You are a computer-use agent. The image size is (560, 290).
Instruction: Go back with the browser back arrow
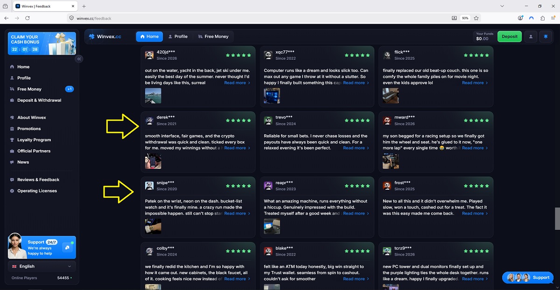[7, 18]
